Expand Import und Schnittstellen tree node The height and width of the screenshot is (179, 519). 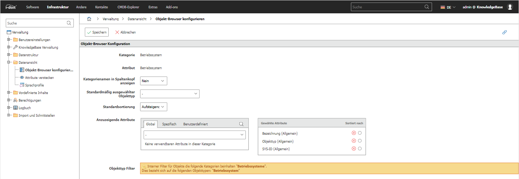[x=8, y=115]
